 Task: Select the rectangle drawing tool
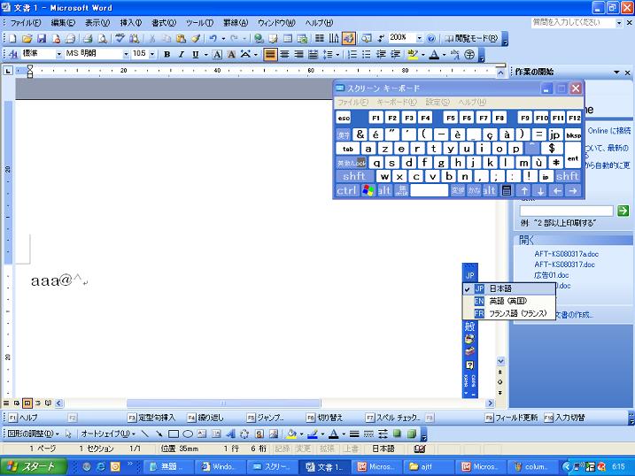coord(174,434)
